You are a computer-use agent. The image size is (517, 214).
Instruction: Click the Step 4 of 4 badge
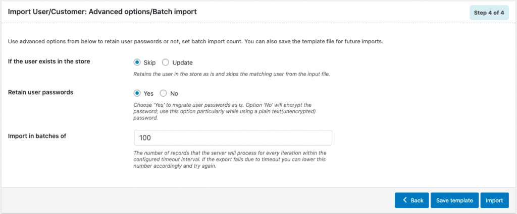489,13
